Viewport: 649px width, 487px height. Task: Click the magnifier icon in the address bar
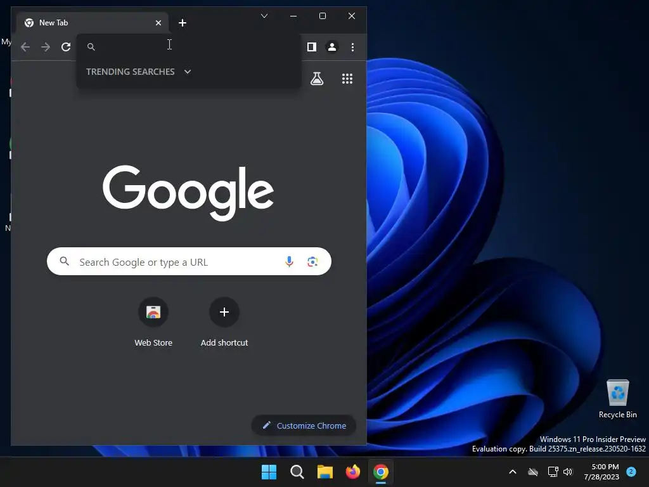[x=91, y=47]
